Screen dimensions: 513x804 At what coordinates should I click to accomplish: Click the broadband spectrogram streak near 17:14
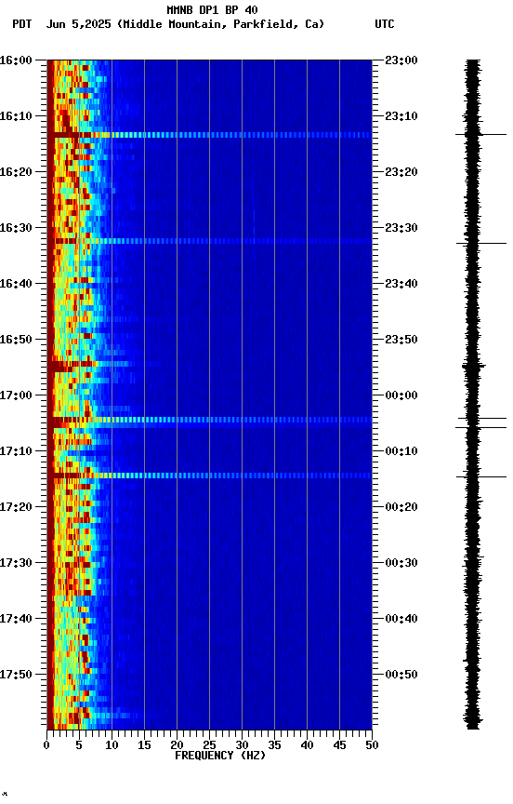click(209, 476)
